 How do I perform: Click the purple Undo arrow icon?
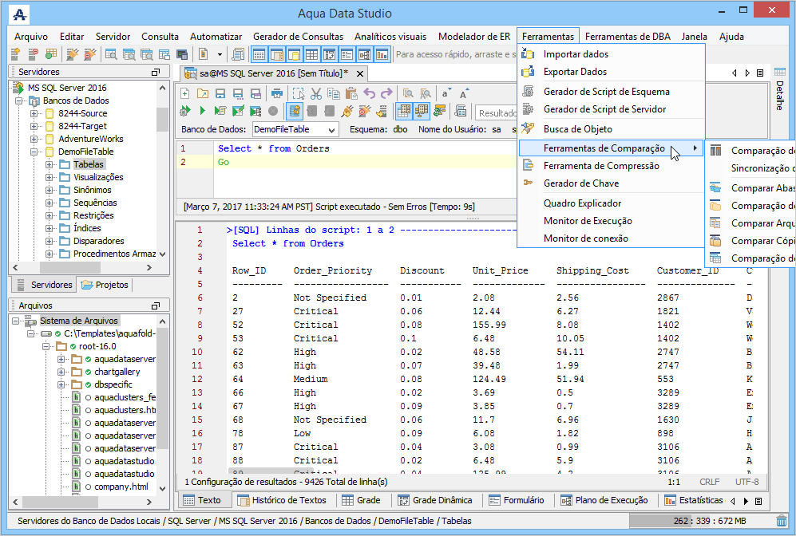click(x=369, y=93)
